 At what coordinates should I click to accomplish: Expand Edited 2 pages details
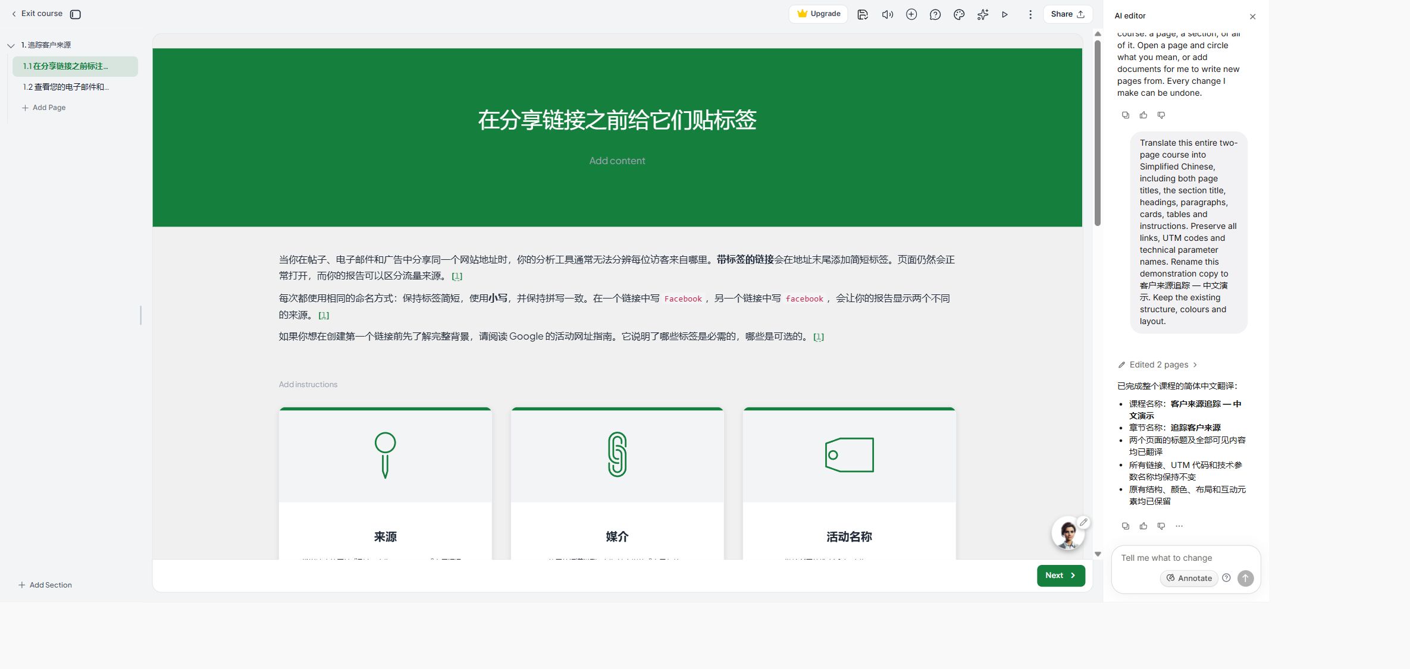click(x=1158, y=365)
